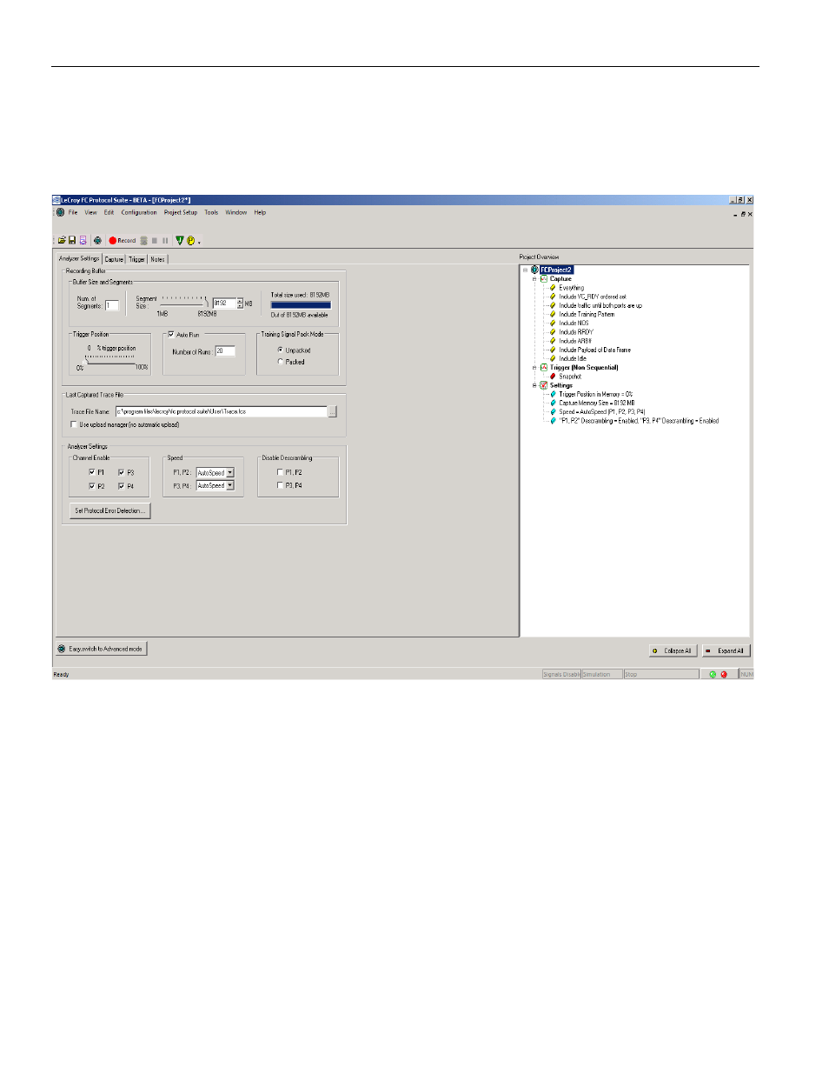The image size is (829, 1074).
Task: Start recording with the red Record button
Action: point(123,241)
